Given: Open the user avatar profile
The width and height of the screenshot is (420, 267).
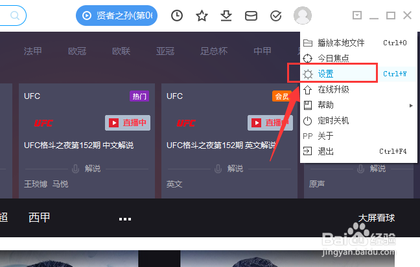Looking at the screenshot, I should tap(303, 16).
